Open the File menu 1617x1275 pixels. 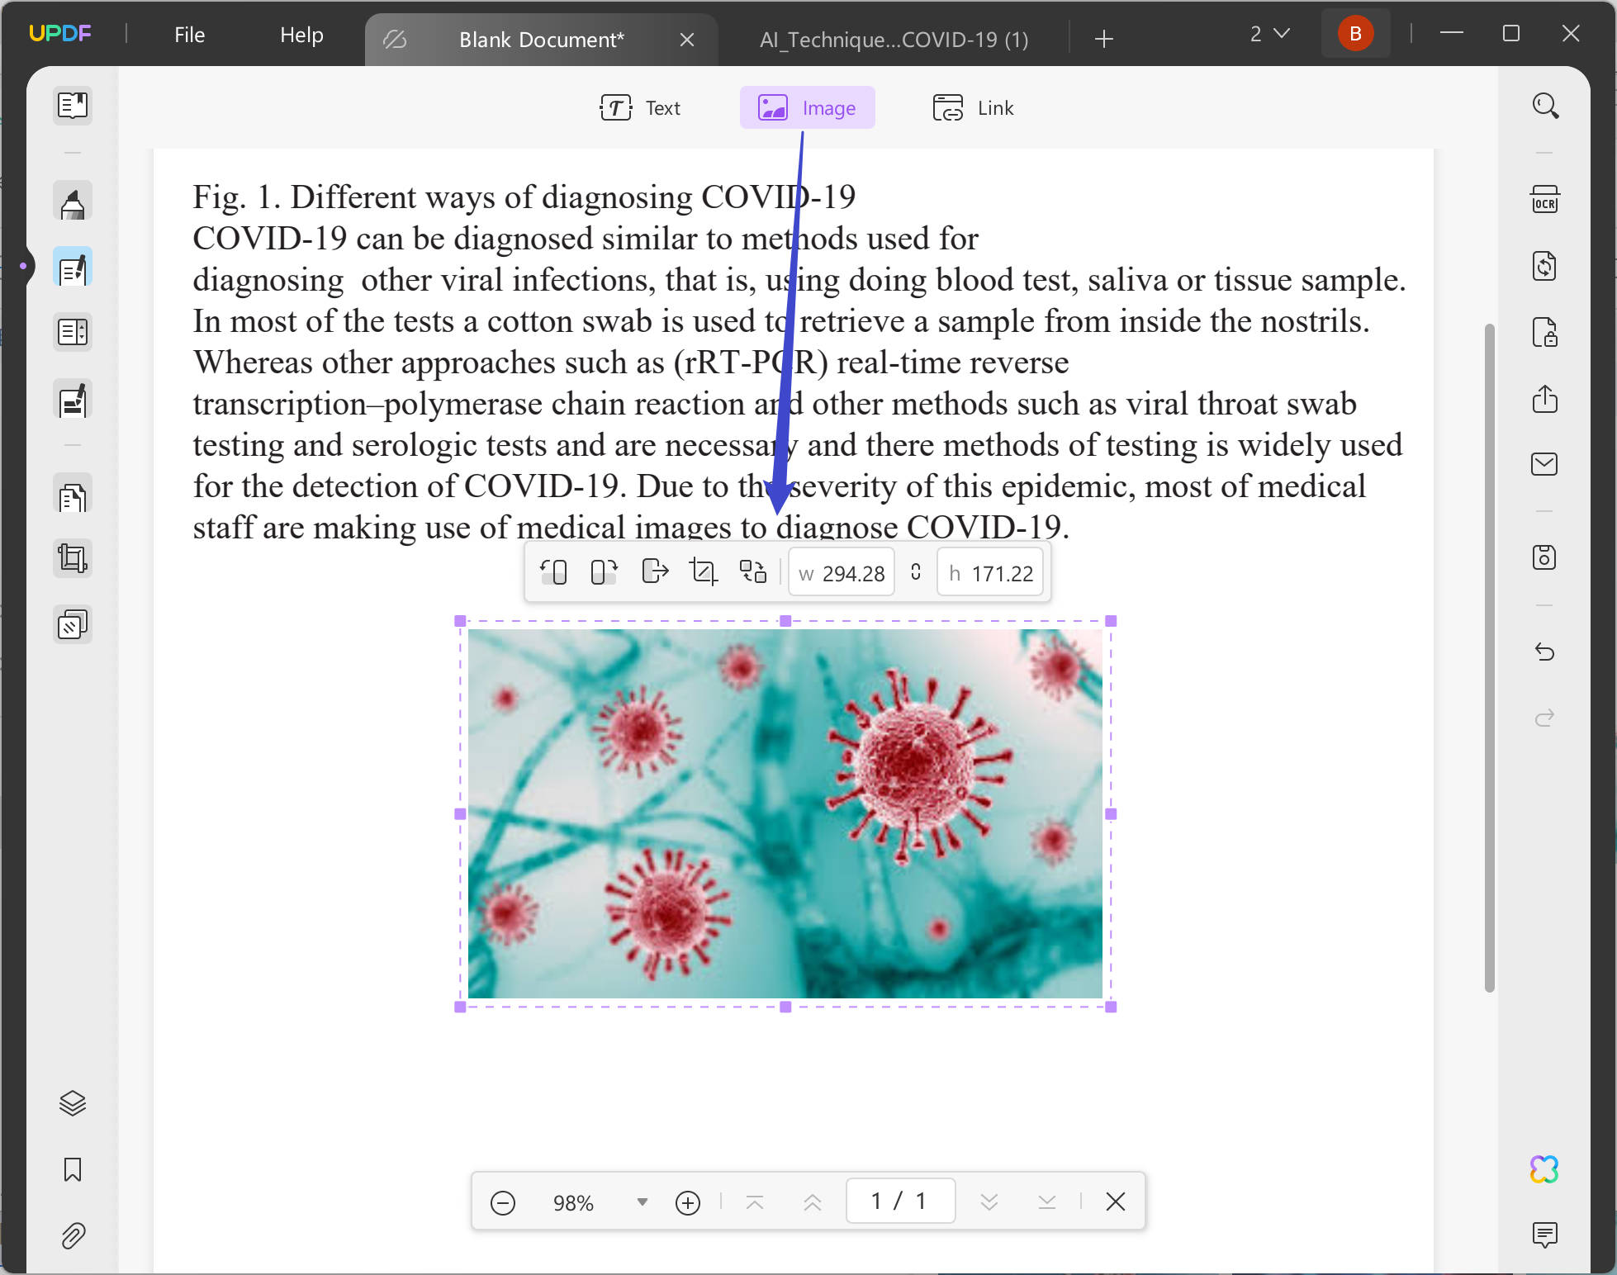pos(188,35)
